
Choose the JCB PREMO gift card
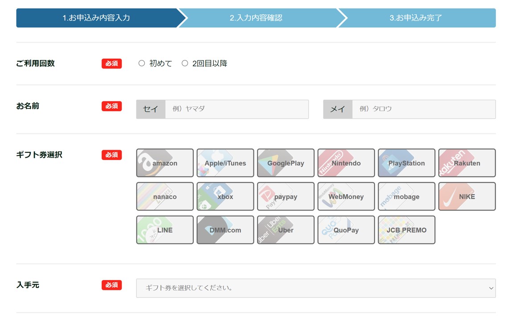point(407,230)
